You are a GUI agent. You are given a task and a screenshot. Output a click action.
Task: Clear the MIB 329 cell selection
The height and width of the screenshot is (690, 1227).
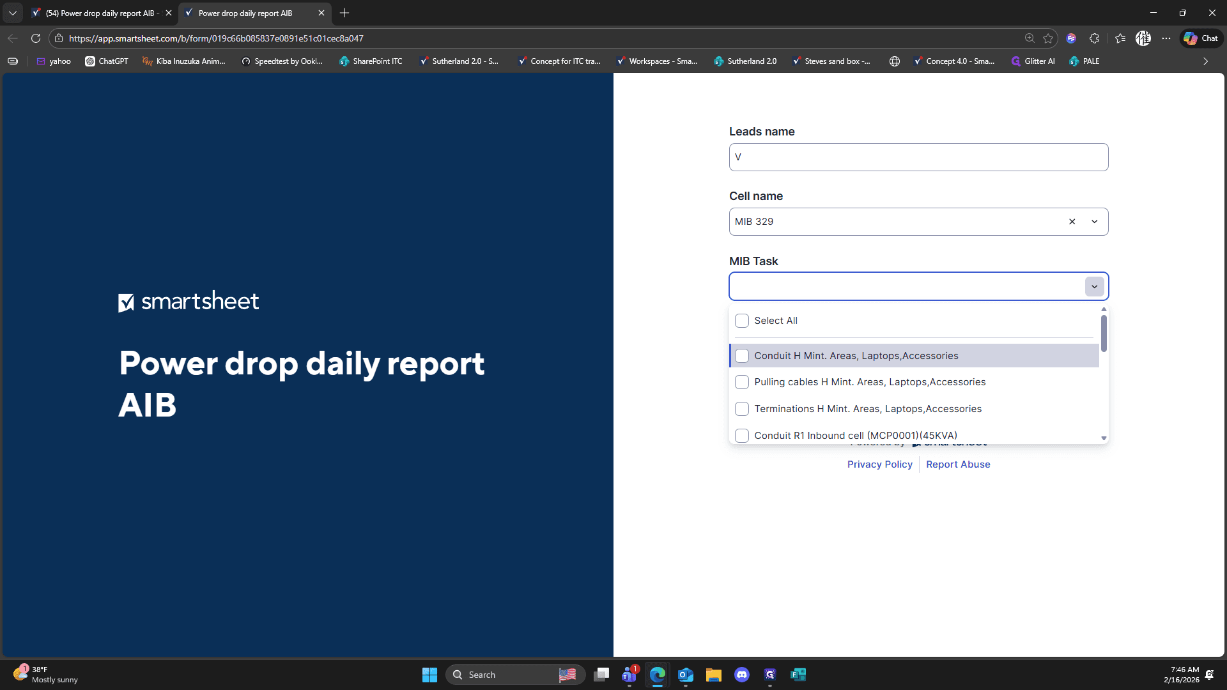(1072, 222)
